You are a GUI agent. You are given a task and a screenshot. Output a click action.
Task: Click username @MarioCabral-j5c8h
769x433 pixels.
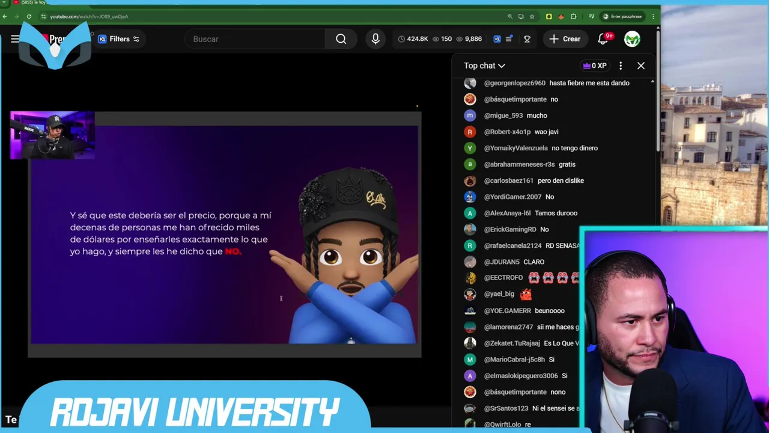[x=514, y=360]
